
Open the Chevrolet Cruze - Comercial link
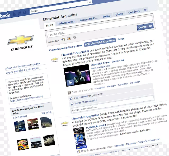point(107,62)
